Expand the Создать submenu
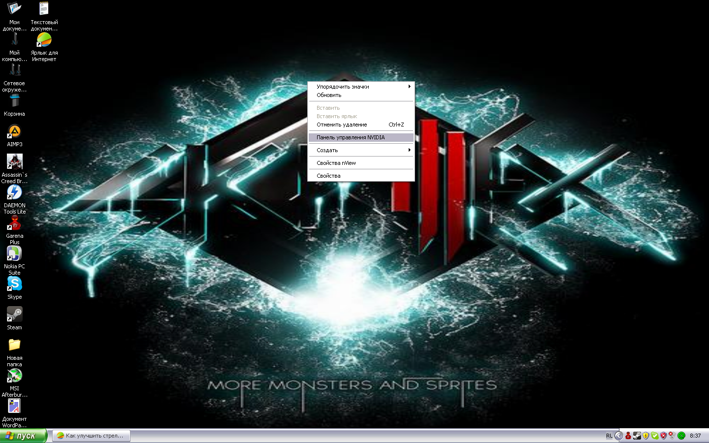Image resolution: width=709 pixels, height=443 pixels. click(x=361, y=150)
